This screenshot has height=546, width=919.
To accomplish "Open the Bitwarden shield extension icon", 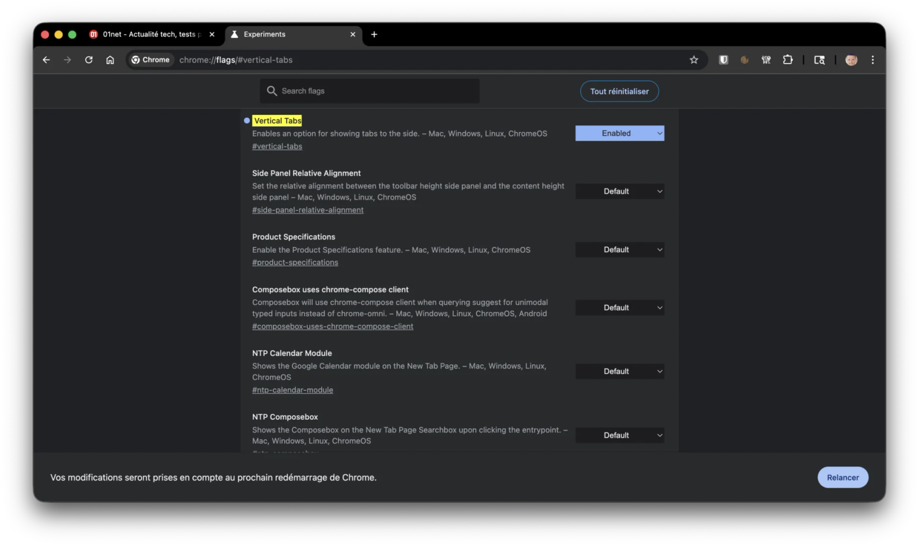I will 723,60.
